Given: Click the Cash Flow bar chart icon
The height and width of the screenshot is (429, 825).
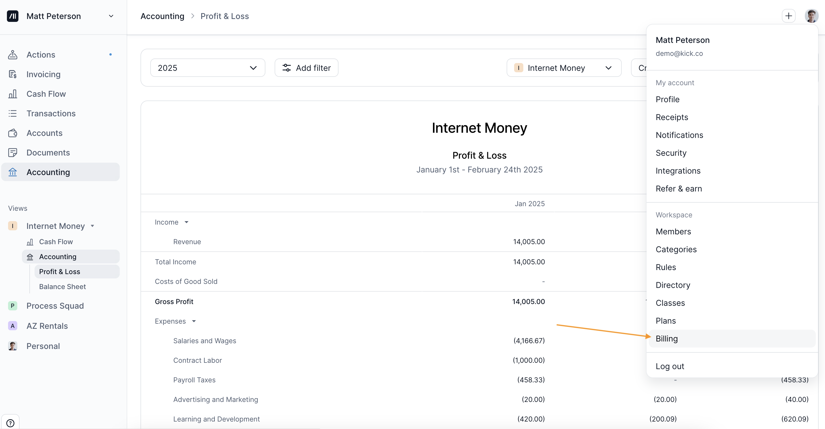Looking at the screenshot, I should tap(12, 94).
